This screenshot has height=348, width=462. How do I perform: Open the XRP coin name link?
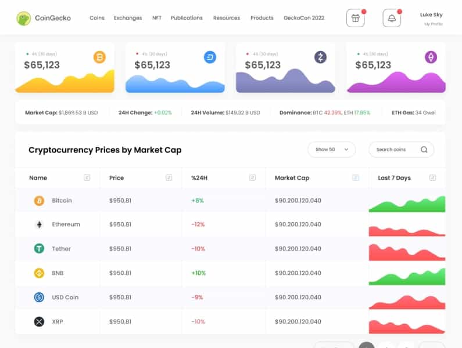[x=58, y=321]
